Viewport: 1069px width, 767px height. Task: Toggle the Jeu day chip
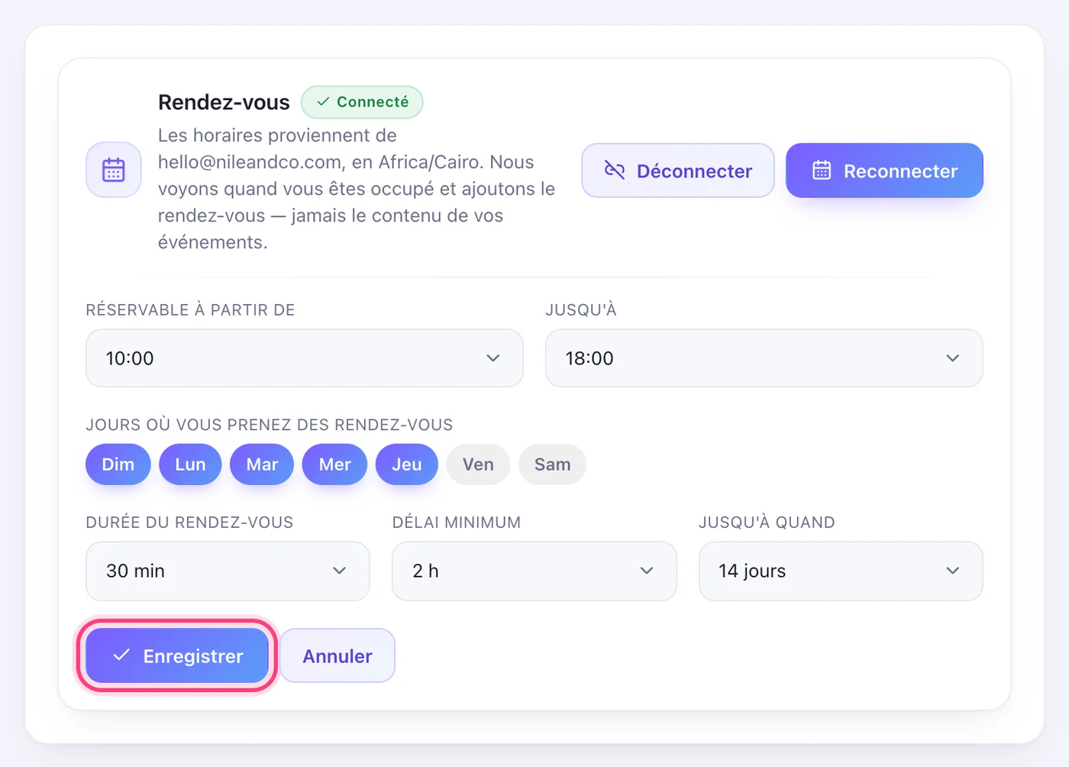point(407,464)
